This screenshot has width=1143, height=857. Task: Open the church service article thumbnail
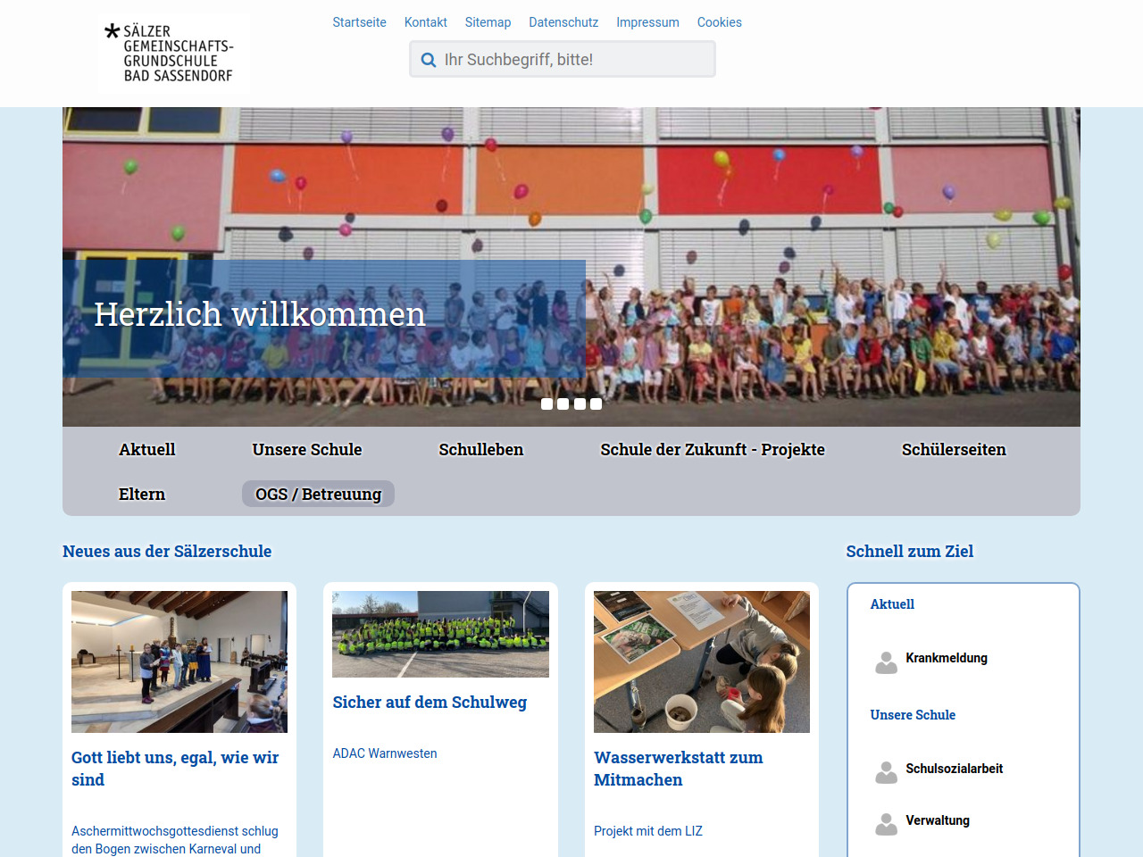pyautogui.click(x=179, y=661)
